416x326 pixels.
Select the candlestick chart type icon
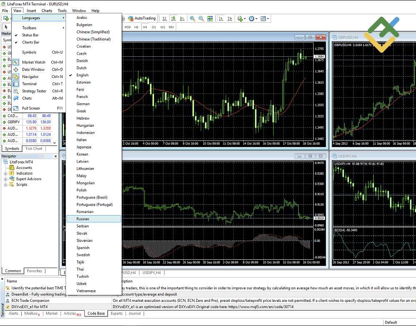(174, 18)
